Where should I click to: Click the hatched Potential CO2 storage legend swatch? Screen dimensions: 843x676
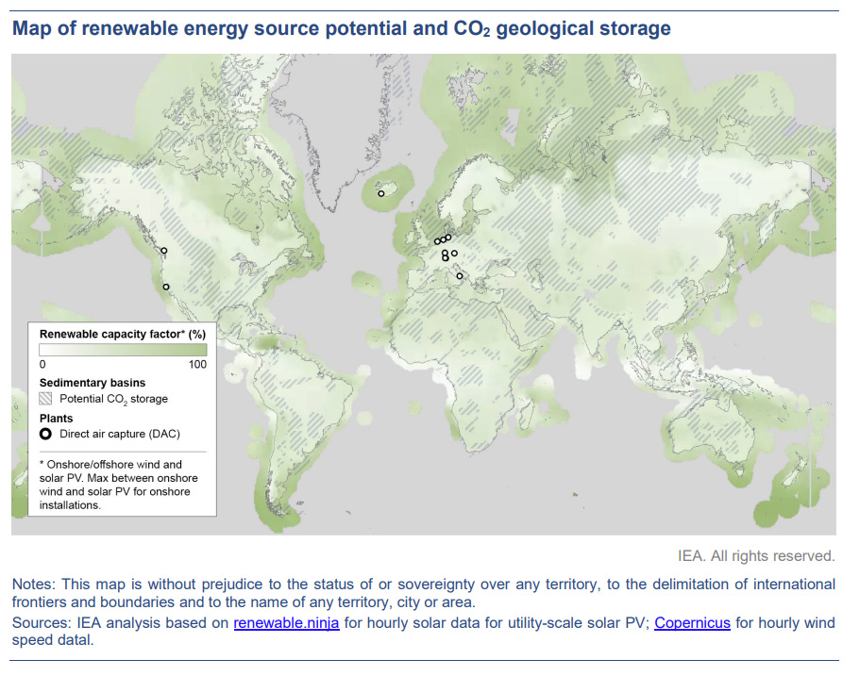pos(45,399)
